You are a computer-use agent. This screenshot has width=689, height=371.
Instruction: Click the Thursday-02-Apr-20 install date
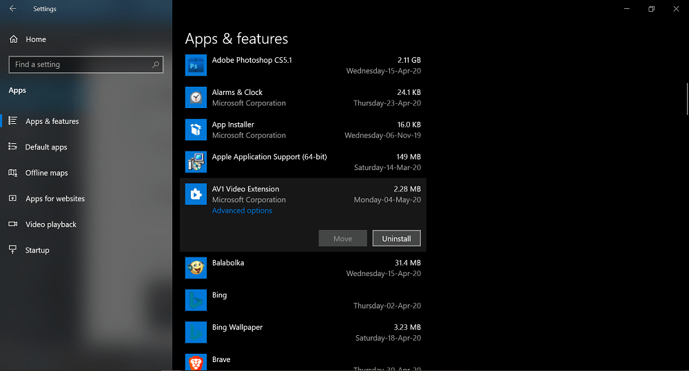click(387, 306)
